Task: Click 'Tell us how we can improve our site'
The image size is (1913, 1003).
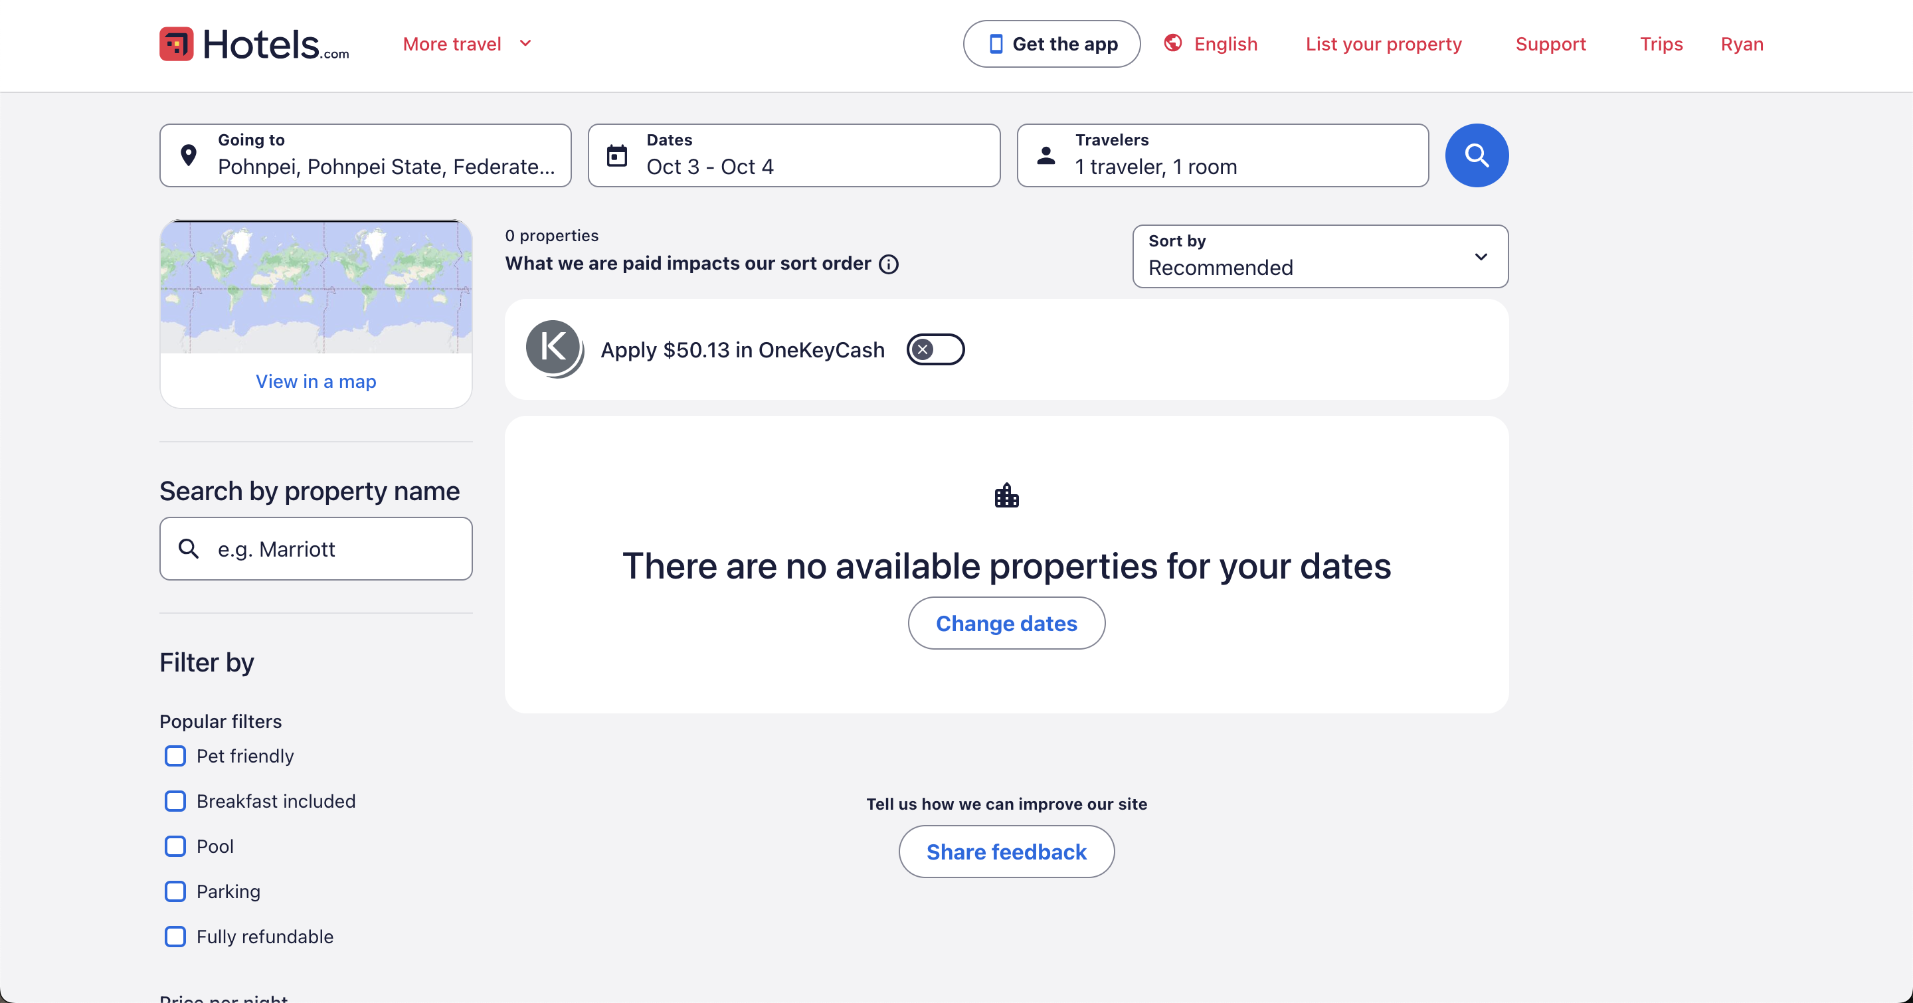Action: [x=1006, y=804]
